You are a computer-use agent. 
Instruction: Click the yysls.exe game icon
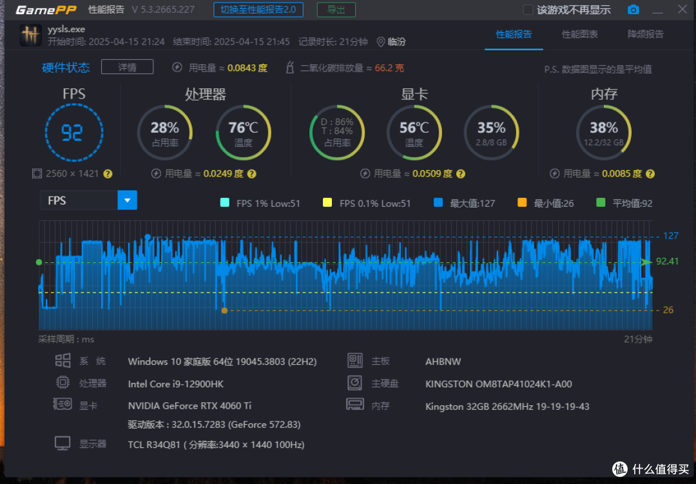31,35
